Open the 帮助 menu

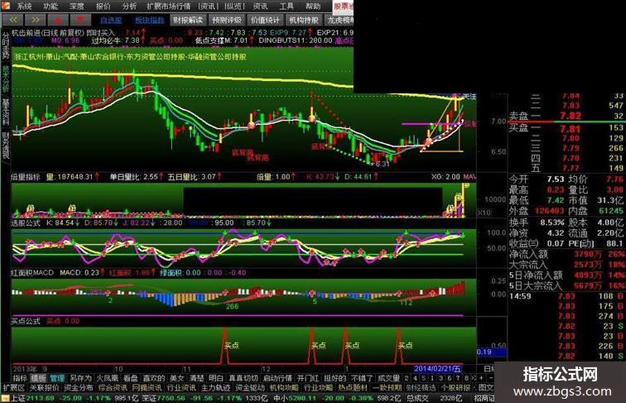click(313, 6)
